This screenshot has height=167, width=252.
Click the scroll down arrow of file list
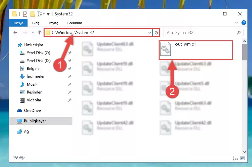coord(244,152)
